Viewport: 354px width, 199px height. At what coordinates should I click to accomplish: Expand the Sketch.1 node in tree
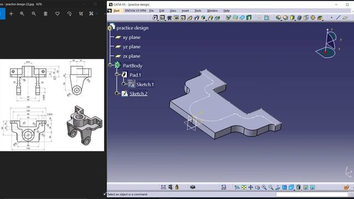[123, 83]
